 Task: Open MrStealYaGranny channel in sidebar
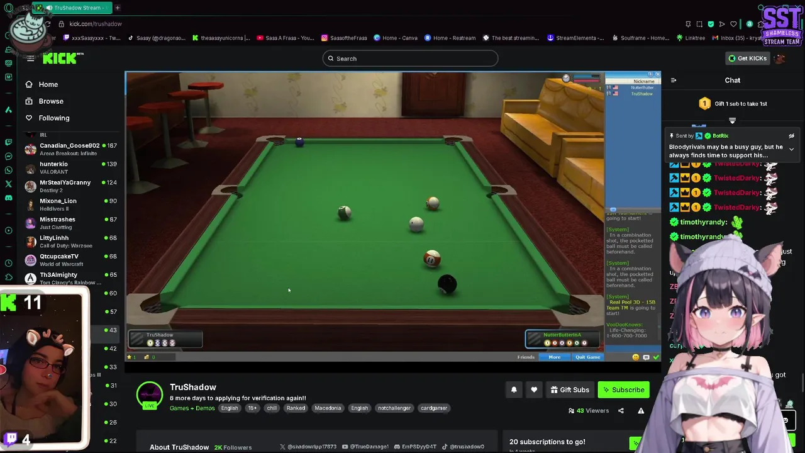point(70,186)
